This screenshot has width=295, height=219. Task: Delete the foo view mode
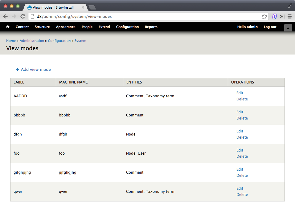(x=242, y=156)
